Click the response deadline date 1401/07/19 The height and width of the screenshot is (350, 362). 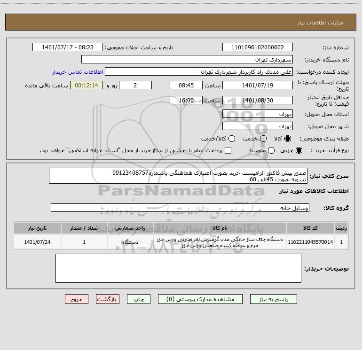pyautogui.click(x=258, y=85)
